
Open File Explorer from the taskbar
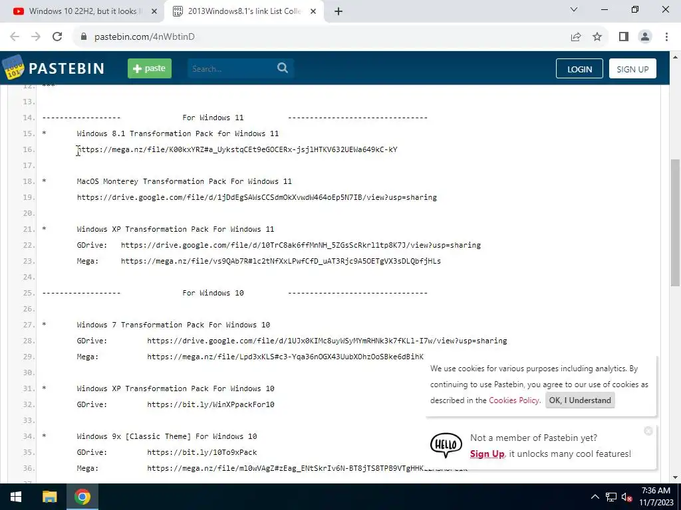point(49,497)
